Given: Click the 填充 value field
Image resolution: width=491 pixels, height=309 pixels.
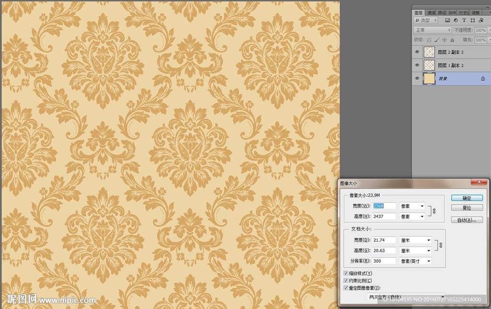Looking at the screenshot, I should 480,40.
